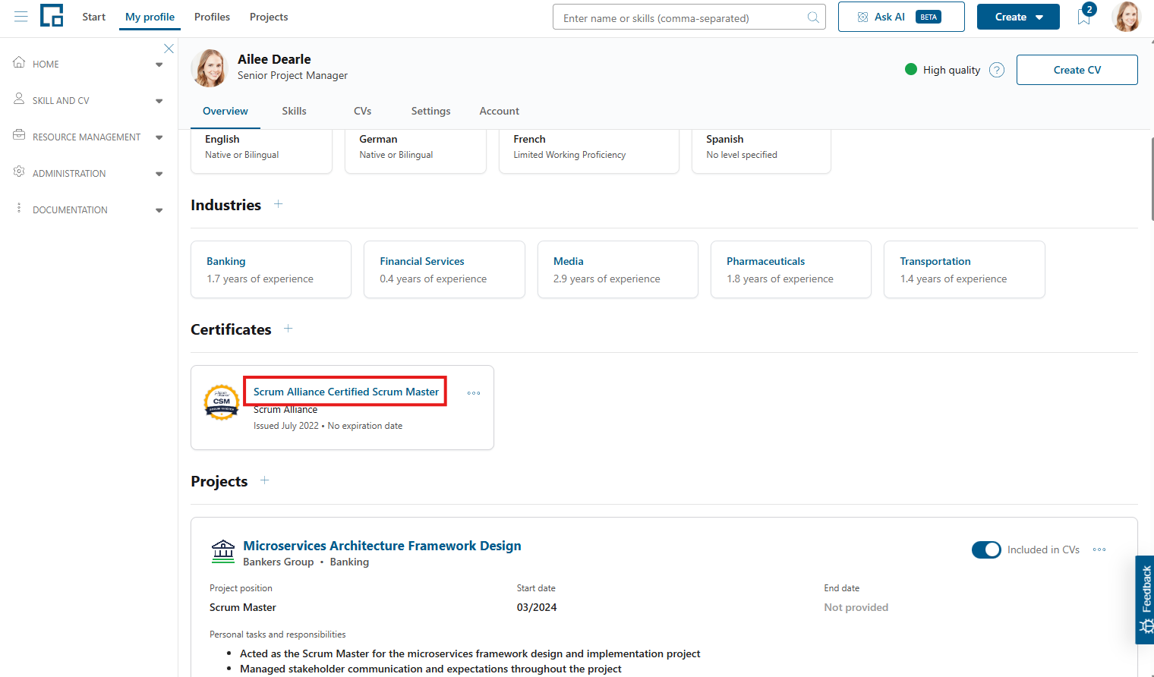Close the sidebar with X icon
This screenshot has height=677, width=1154.
(169, 49)
